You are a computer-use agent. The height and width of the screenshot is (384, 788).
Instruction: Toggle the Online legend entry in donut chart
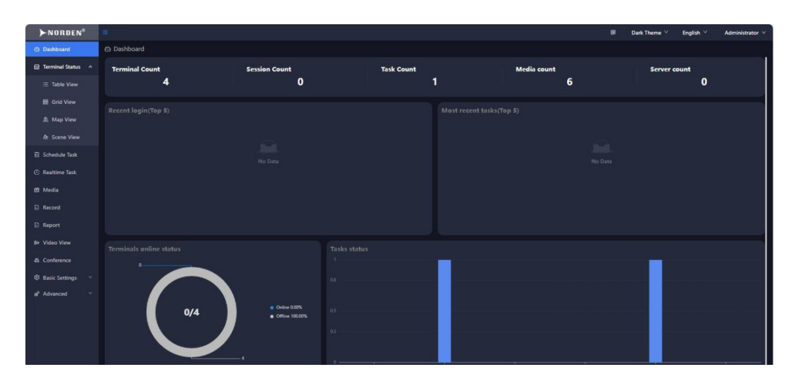pos(289,307)
